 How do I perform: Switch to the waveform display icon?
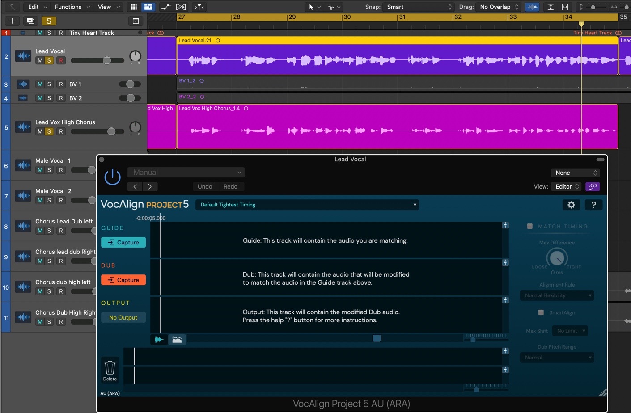[159, 340]
